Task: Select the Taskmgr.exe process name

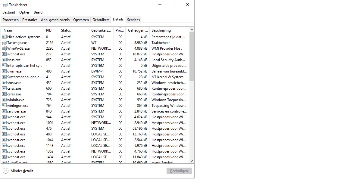Action: coord(17,43)
